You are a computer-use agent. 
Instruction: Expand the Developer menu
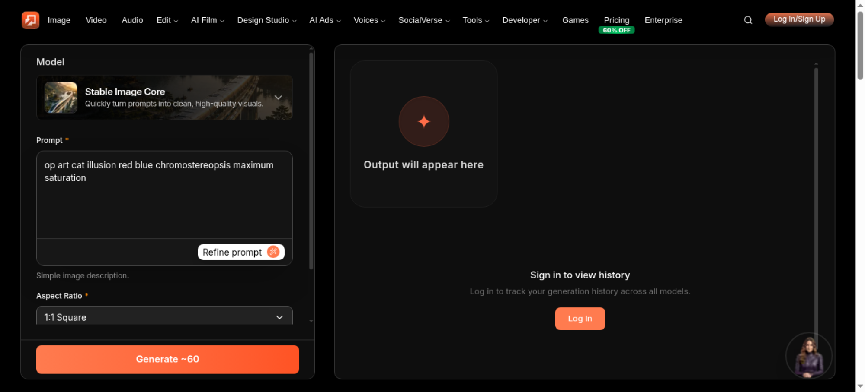[525, 20]
